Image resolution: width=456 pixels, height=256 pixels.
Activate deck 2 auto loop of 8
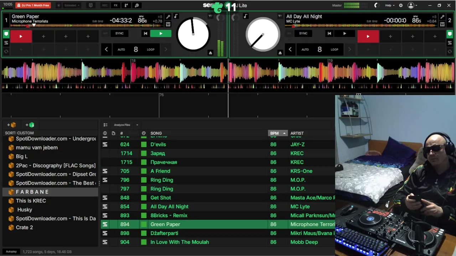coord(320,49)
